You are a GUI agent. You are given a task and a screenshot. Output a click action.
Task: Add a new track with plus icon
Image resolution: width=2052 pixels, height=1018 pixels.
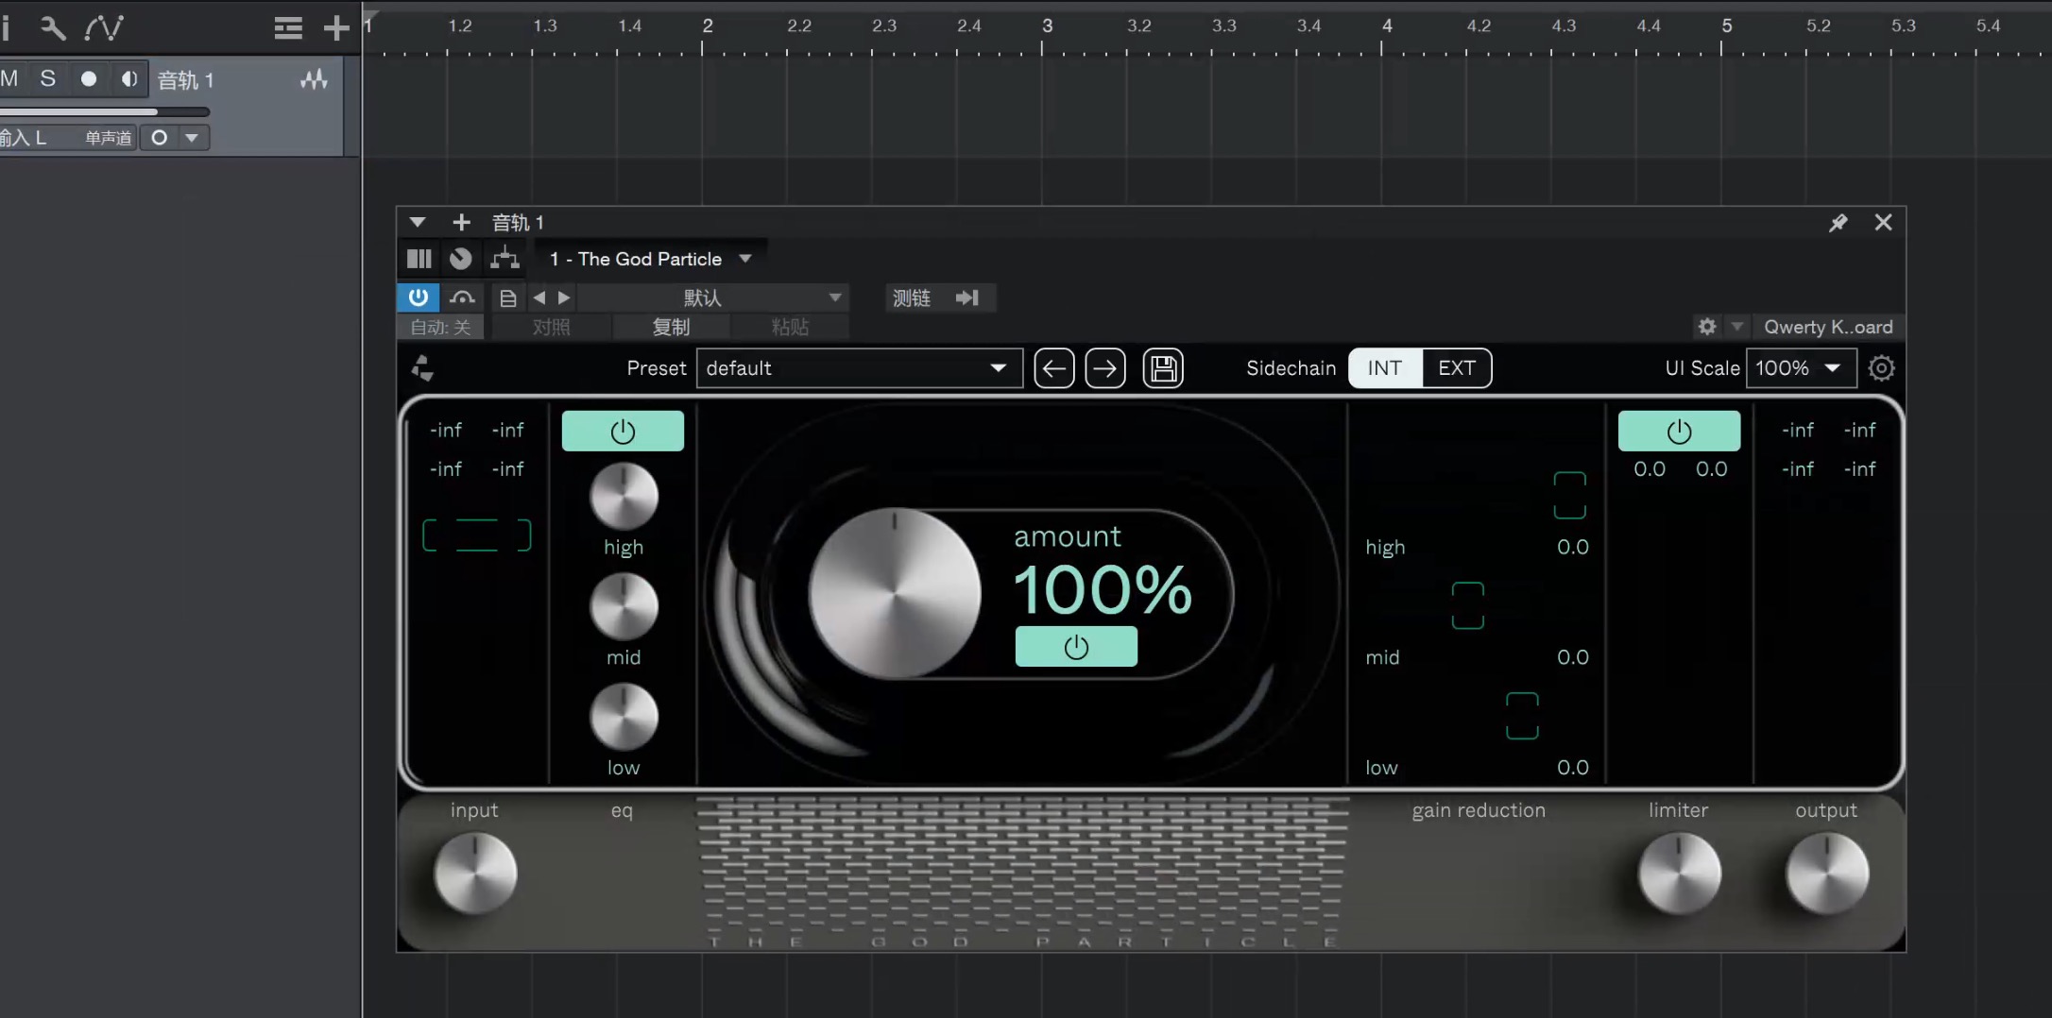click(x=335, y=28)
